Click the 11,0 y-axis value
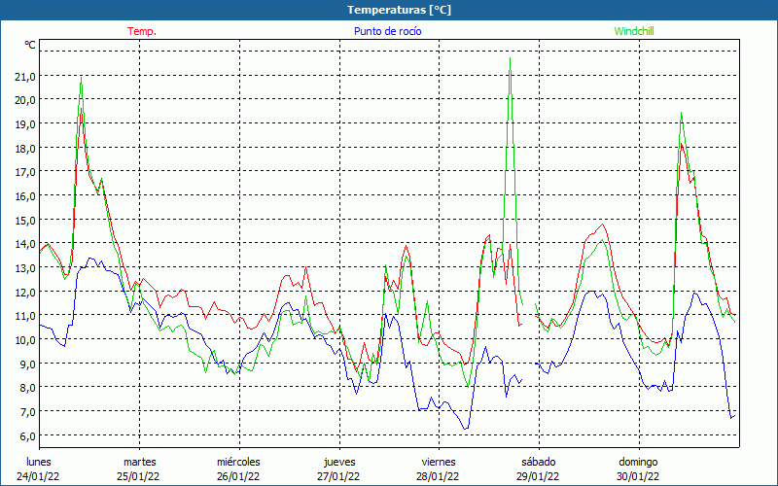Image resolution: width=778 pixels, height=486 pixels. [25, 316]
